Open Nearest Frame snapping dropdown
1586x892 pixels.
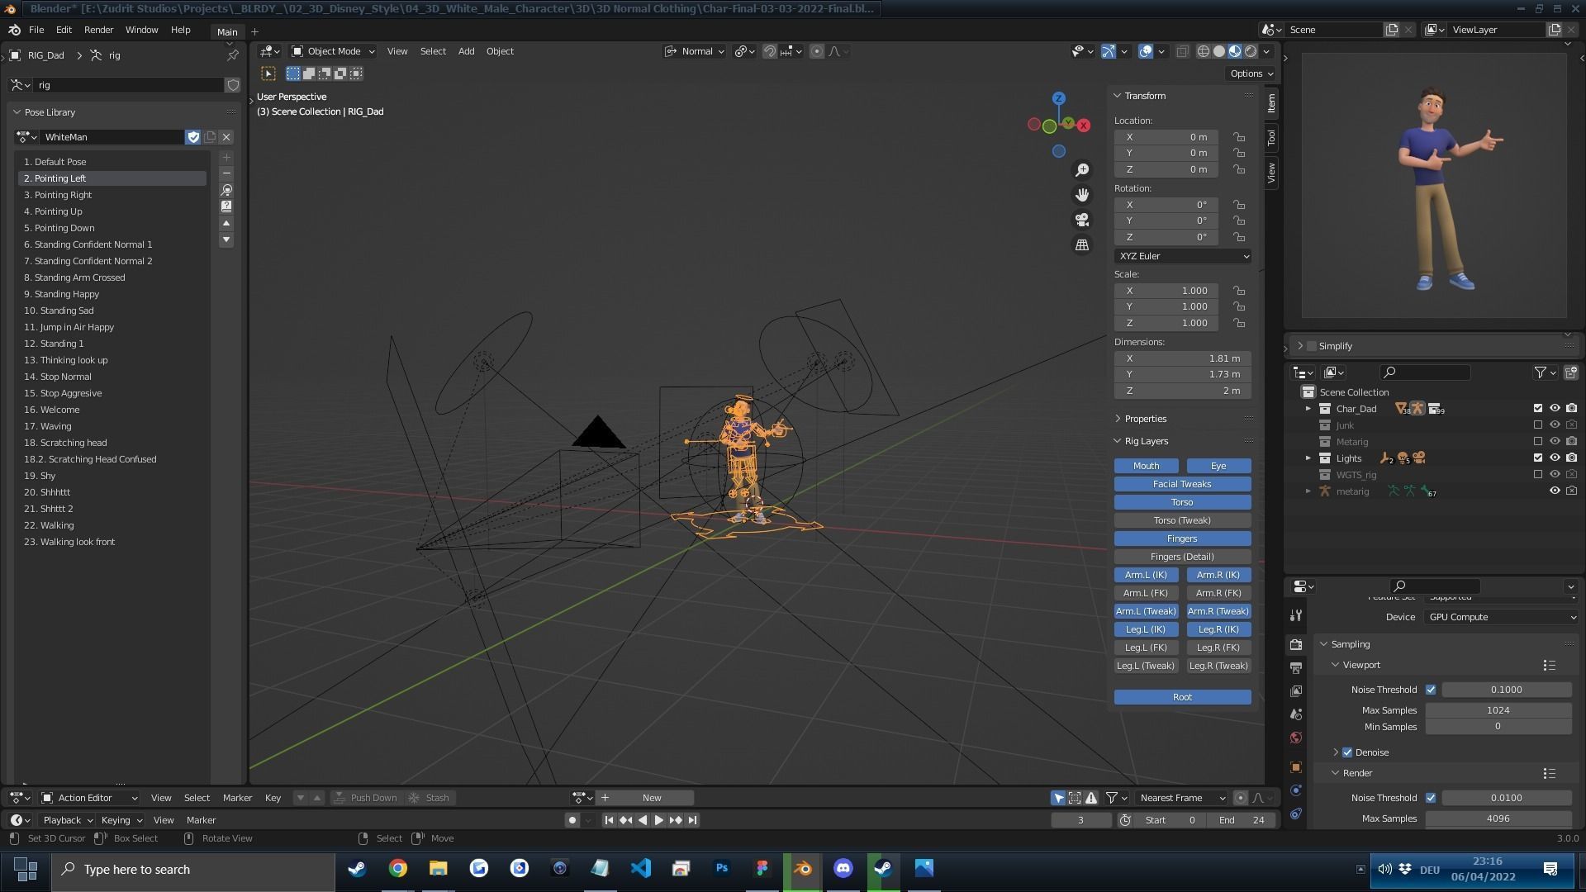pos(1180,798)
